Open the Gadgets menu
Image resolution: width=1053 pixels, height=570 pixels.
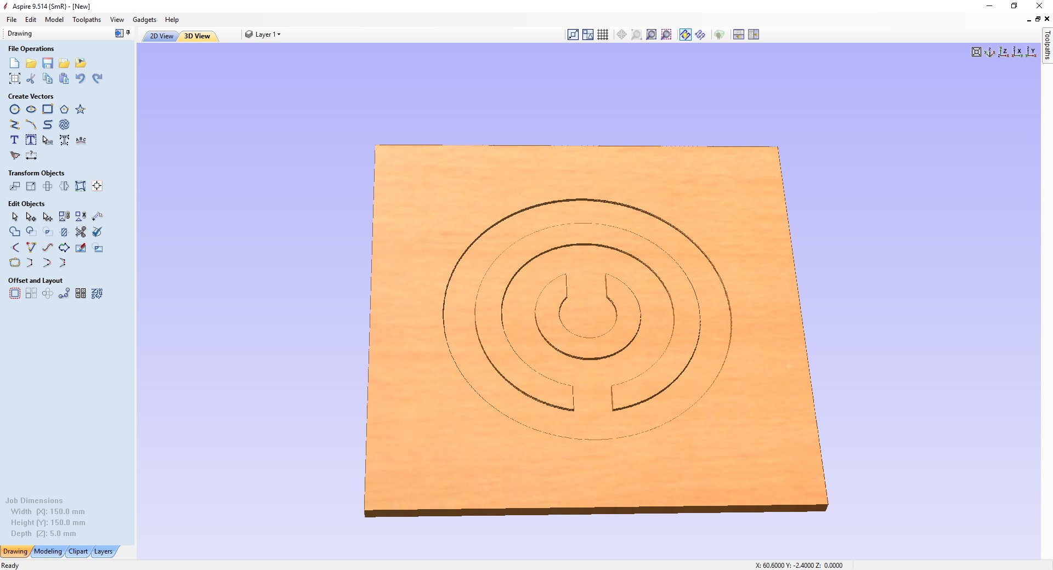pos(144,20)
